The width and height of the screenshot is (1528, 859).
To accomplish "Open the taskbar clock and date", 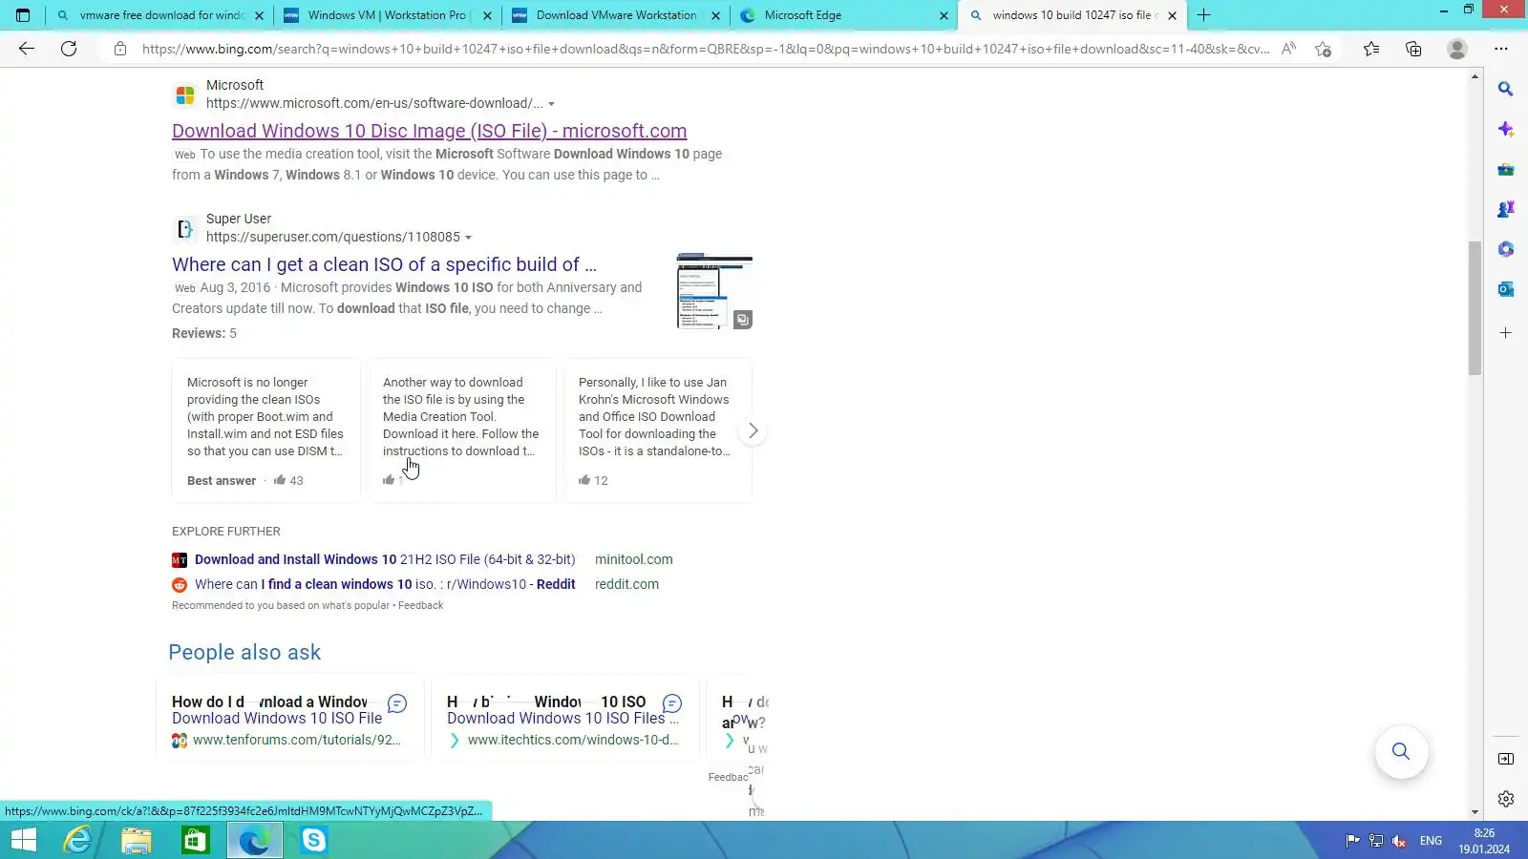I will (1484, 841).
